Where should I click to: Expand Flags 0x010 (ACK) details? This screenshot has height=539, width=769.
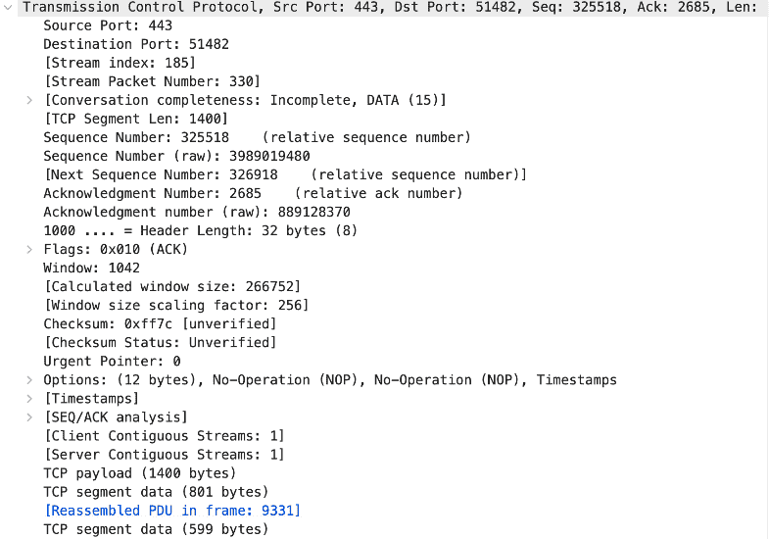coord(30,249)
